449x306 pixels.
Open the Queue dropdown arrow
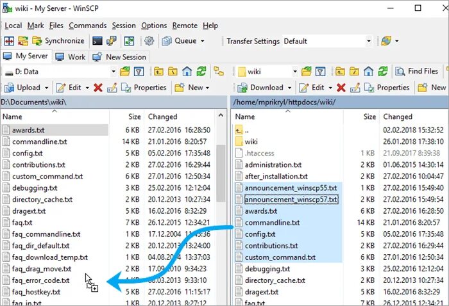click(203, 41)
